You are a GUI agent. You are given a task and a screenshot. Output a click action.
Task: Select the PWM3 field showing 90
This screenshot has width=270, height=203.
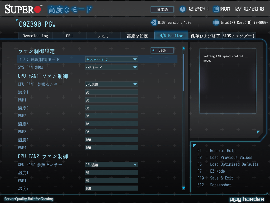(112, 132)
